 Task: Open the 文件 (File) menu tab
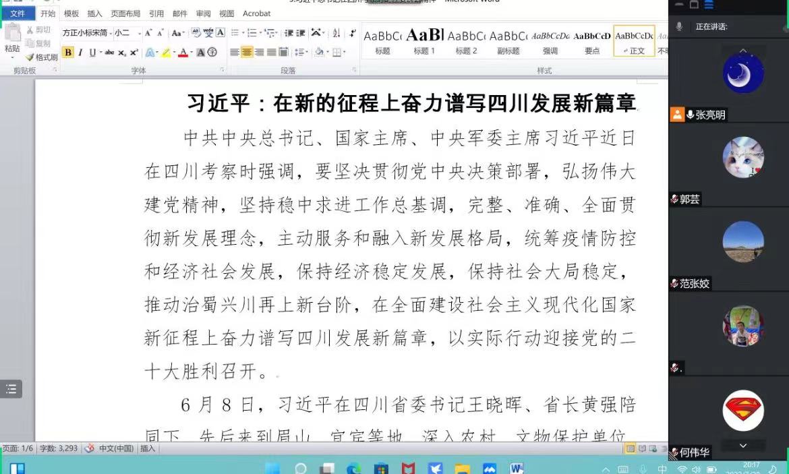pos(18,13)
